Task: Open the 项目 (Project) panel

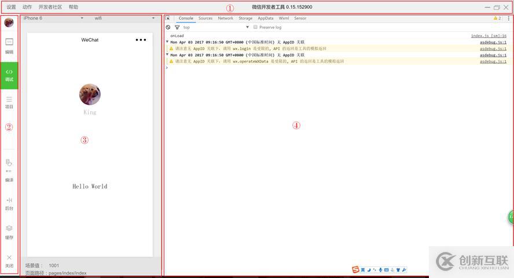Action: 9,103
